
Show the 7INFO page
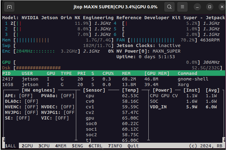pyautogui.click(x=115, y=145)
